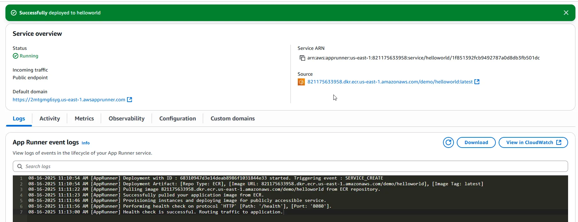This screenshot has width=578, height=222.
Task: Click the Running status check icon
Action: pyautogui.click(x=15, y=56)
